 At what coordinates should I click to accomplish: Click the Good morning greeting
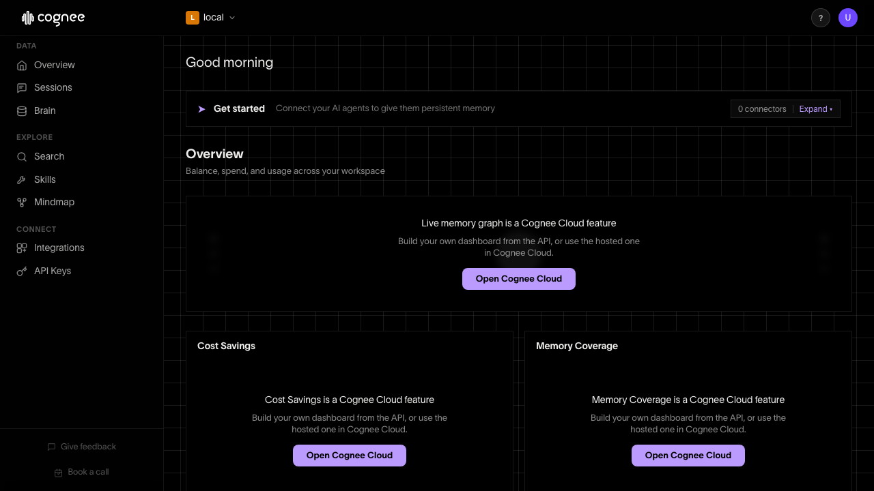[x=229, y=63]
